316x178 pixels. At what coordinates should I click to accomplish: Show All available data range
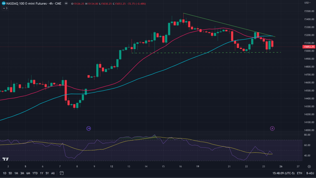tap(53, 173)
